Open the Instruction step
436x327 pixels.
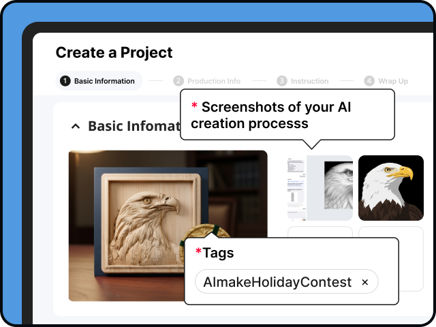click(309, 81)
